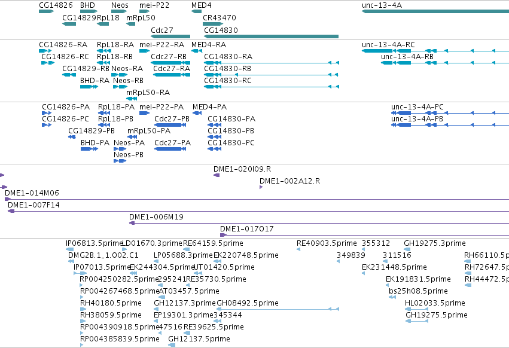This screenshot has height=348, width=509.
Task: Select the Cdc27 gene bar
Action: (x=170, y=36)
